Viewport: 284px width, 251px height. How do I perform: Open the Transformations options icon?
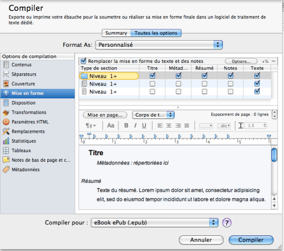(x=6, y=113)
